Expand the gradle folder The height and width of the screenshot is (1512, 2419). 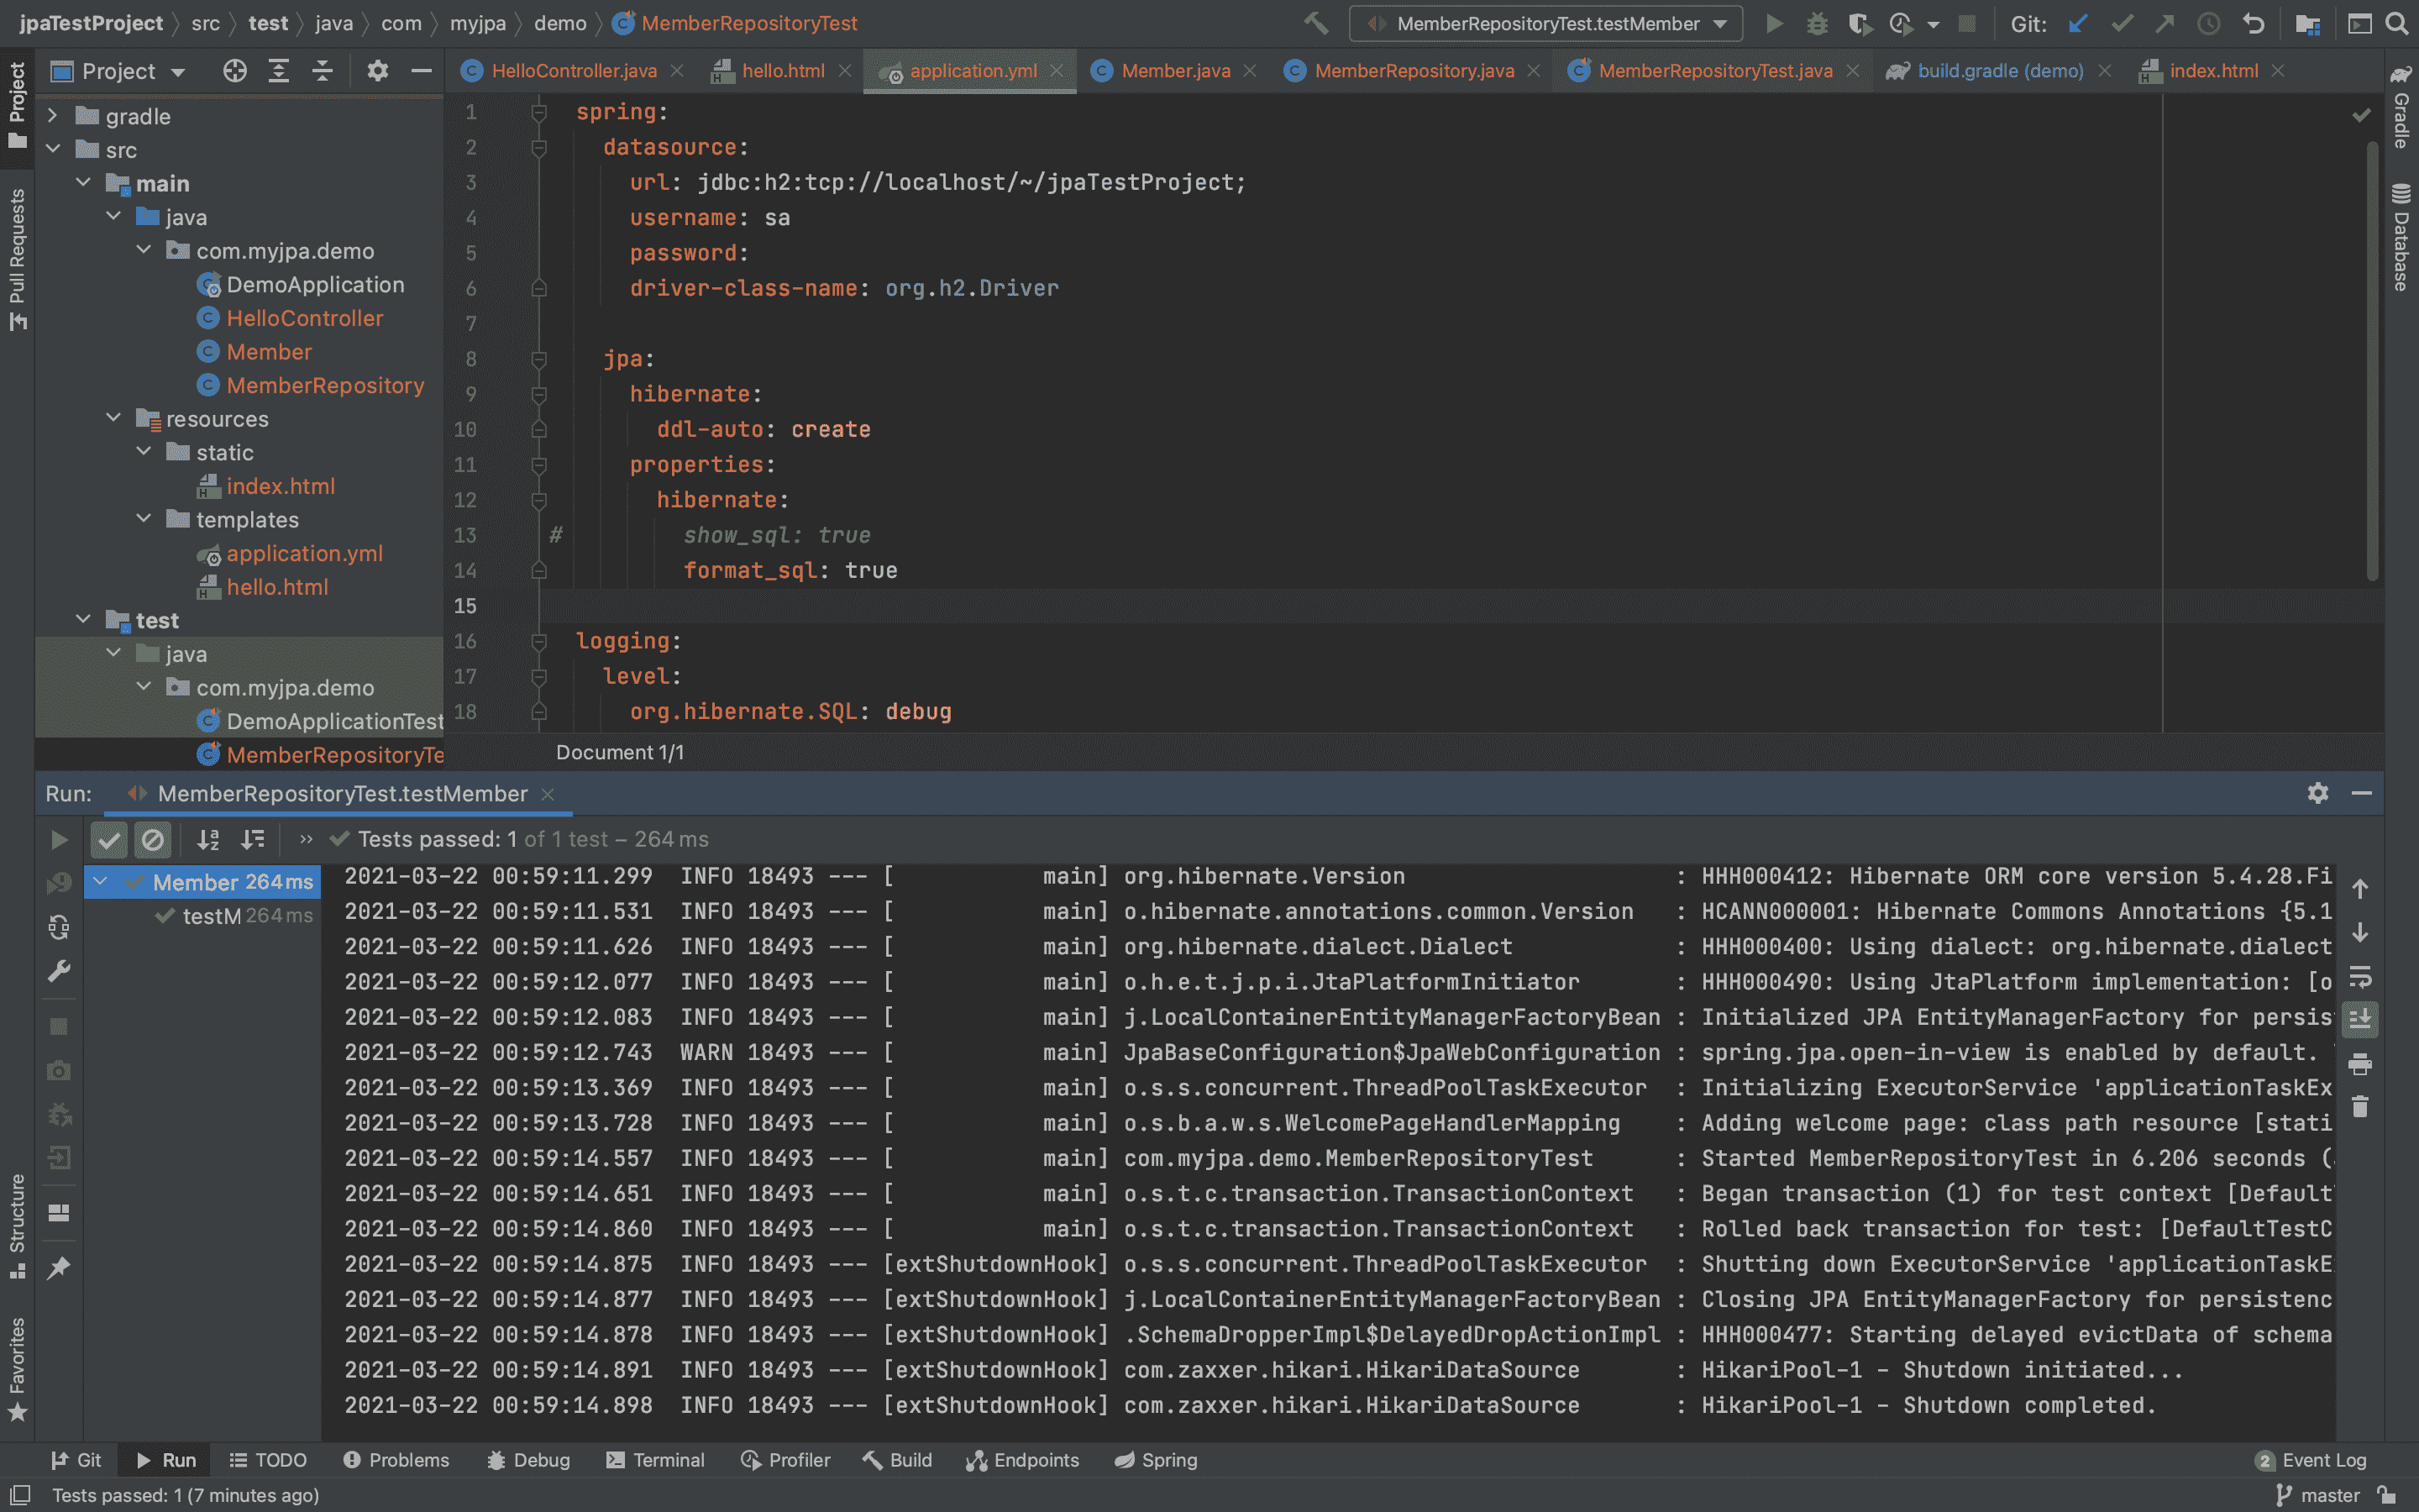pyautogui.click(x=53, y=116)
